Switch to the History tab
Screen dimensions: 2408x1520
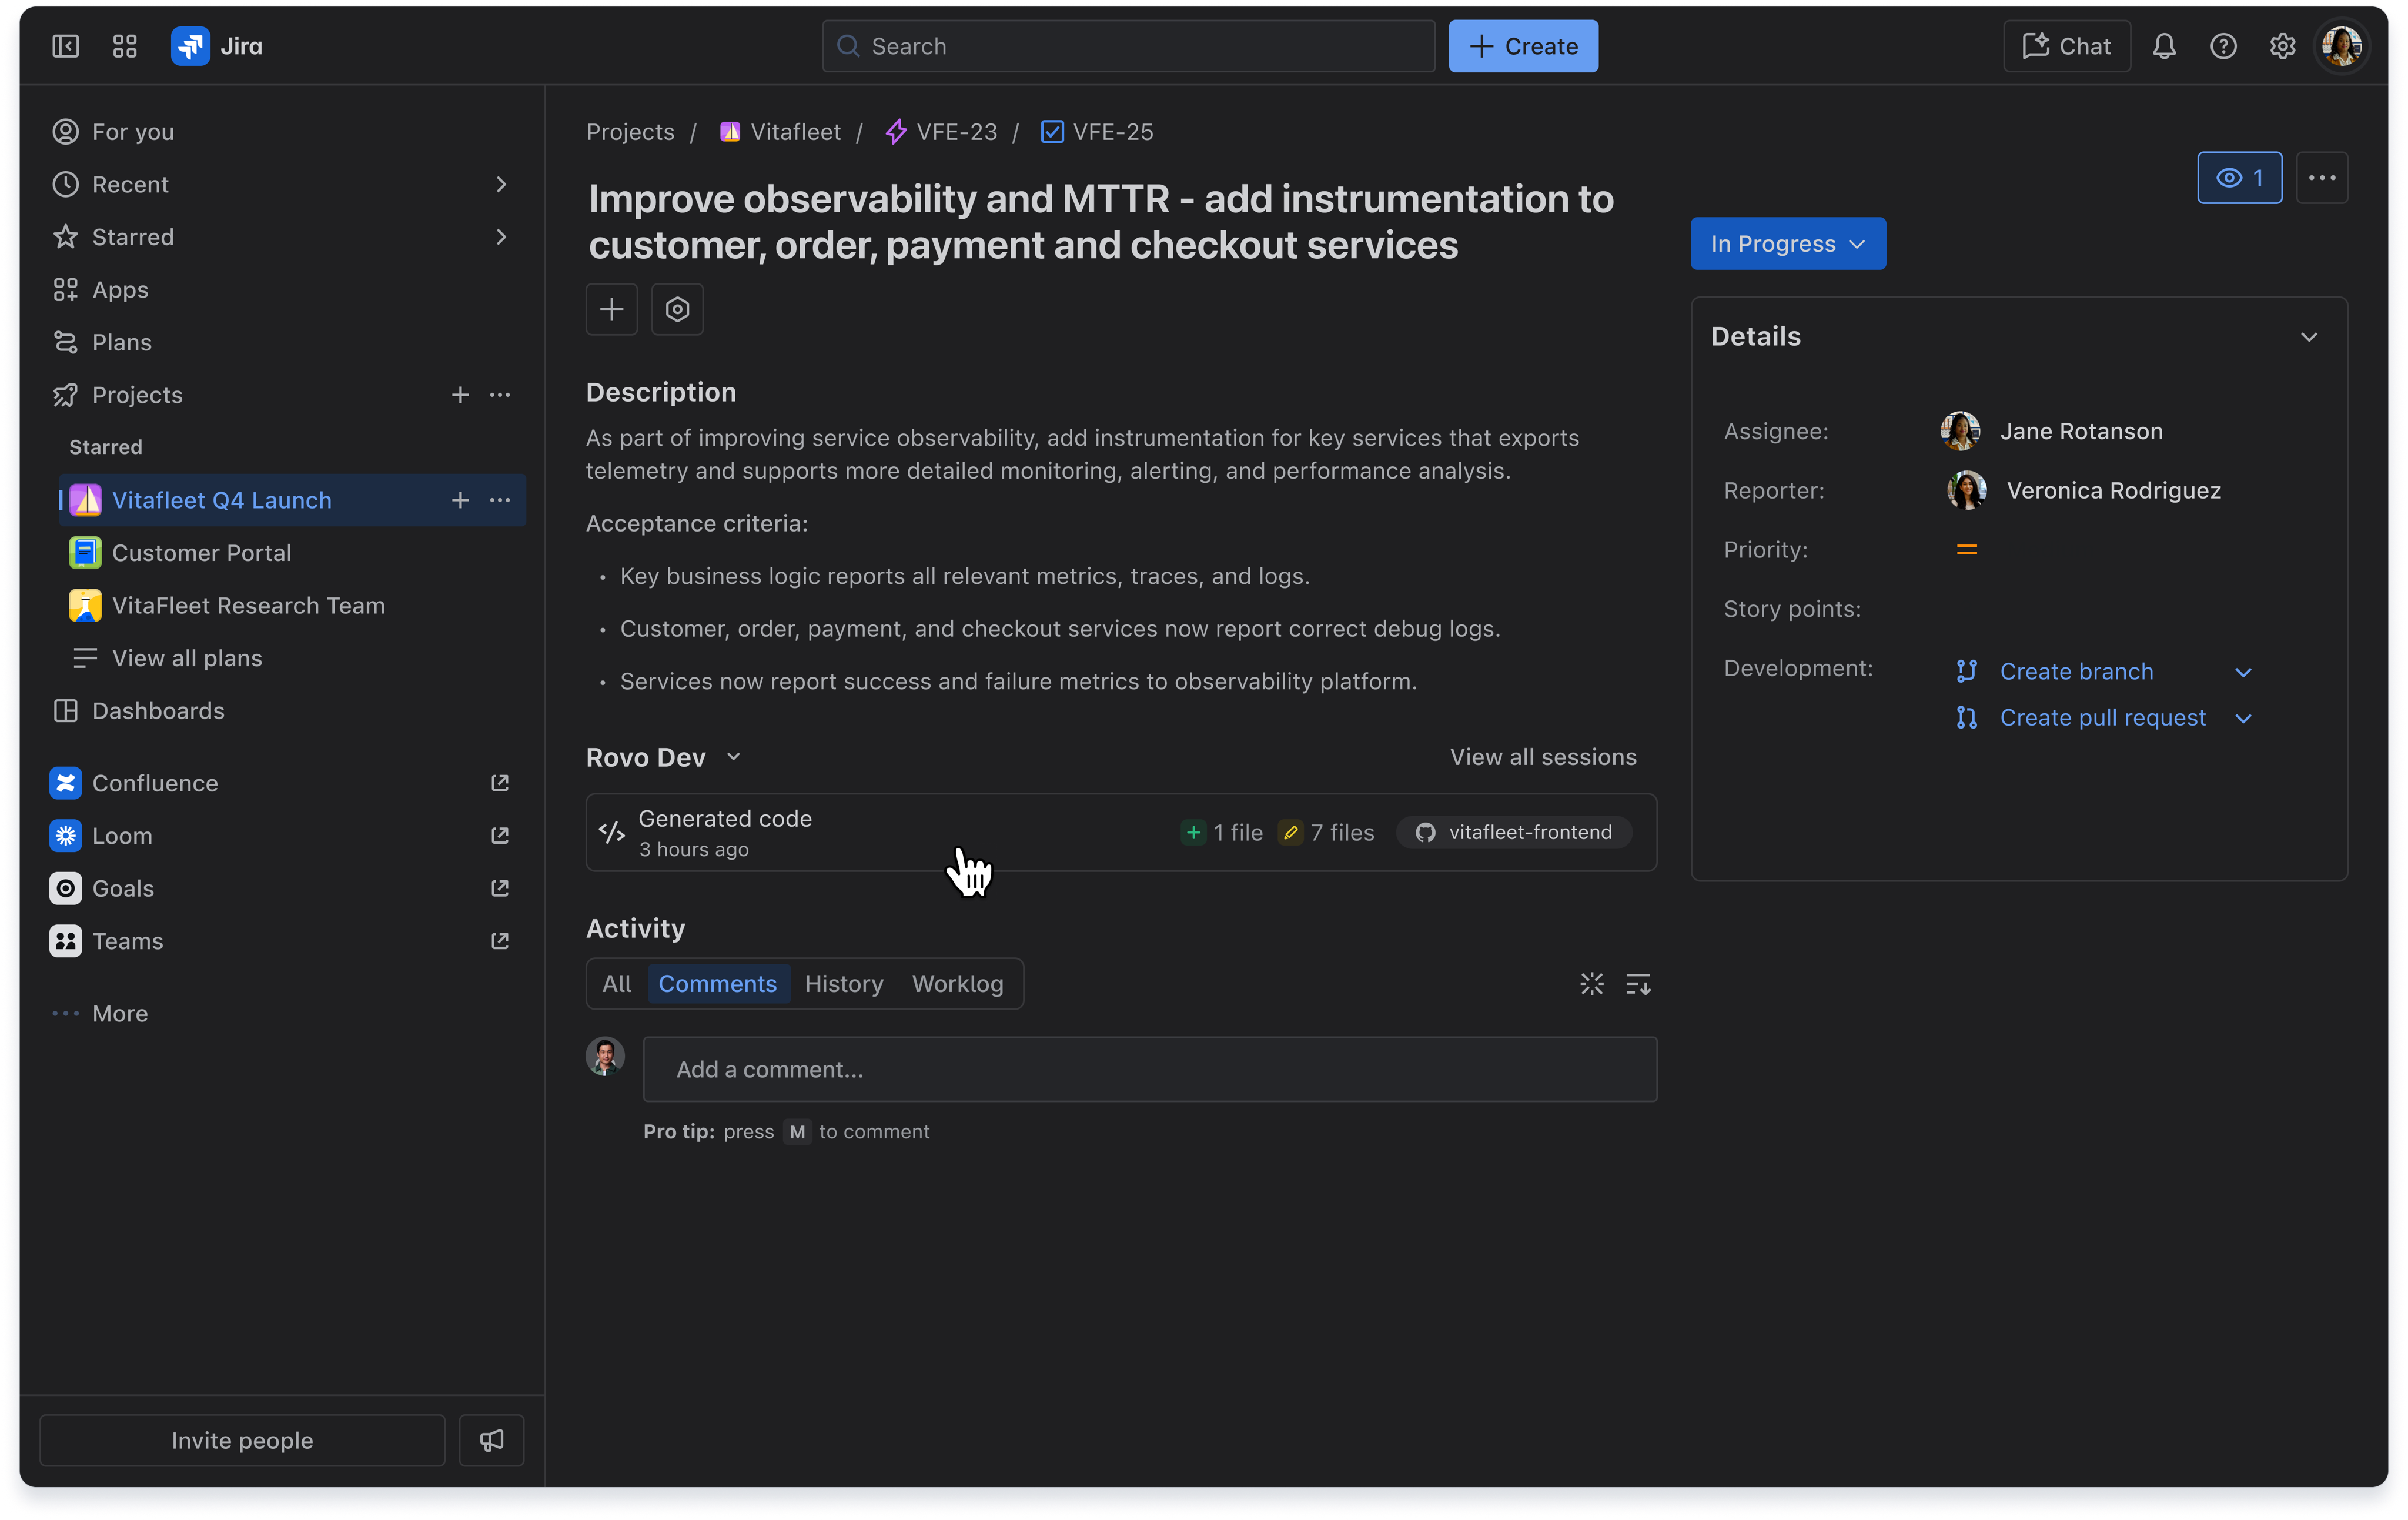843,984
